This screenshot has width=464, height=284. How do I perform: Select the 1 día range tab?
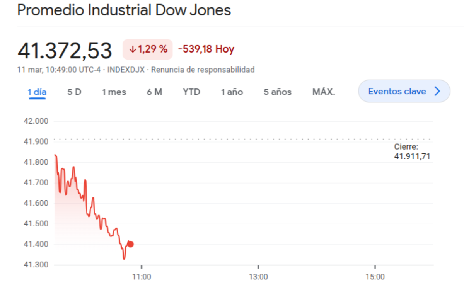tap(37, 92)
